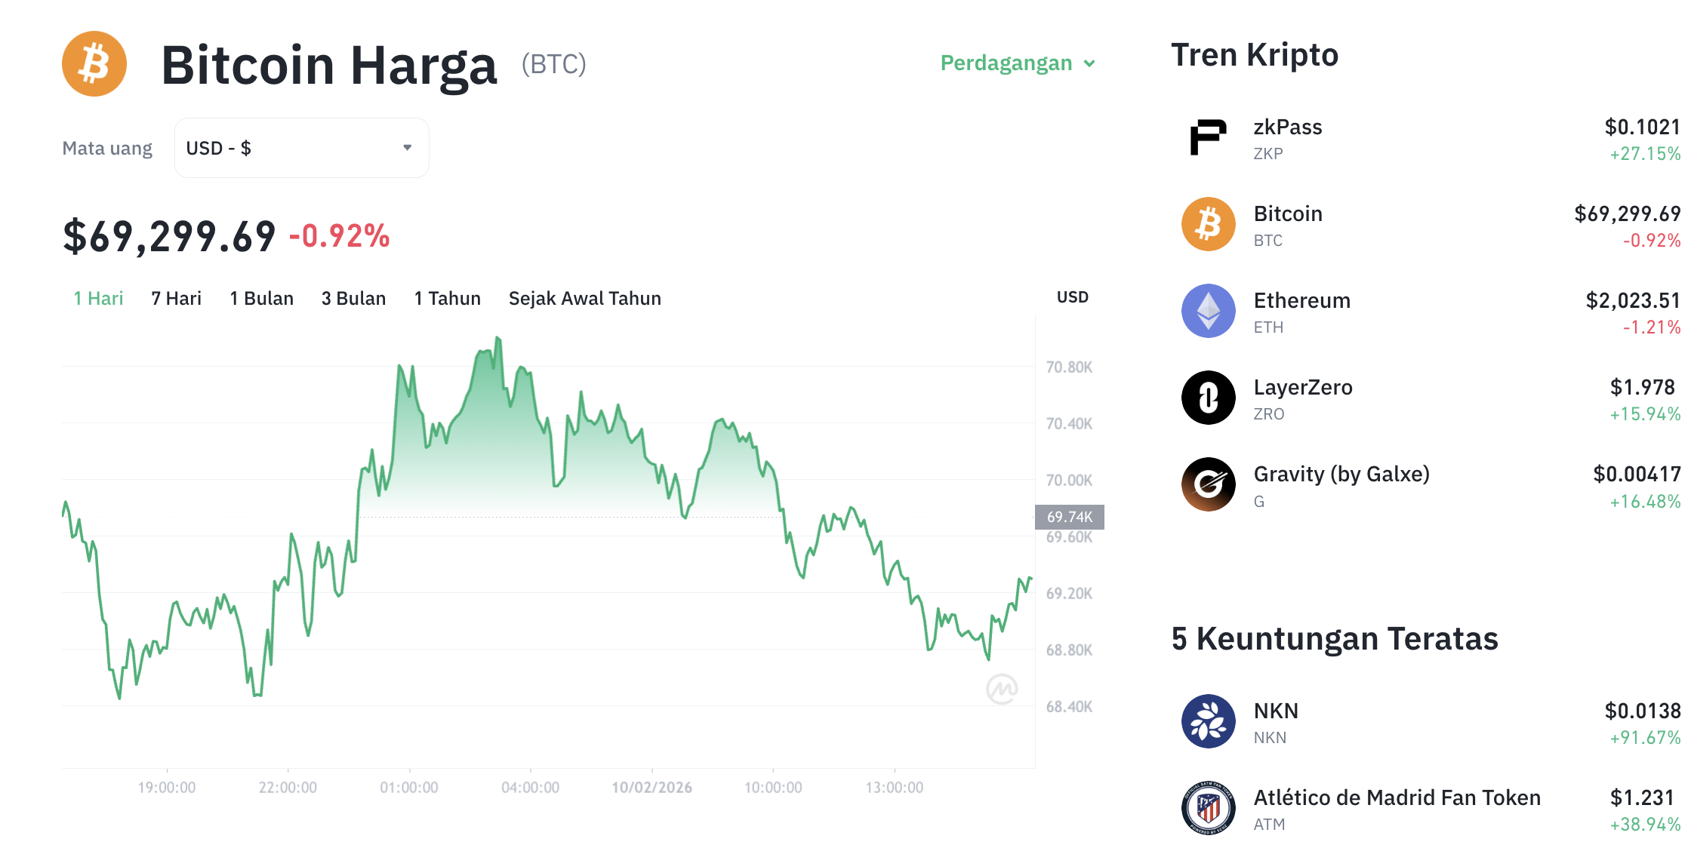Click the Ethereum diamond icon

point(1207,311)
